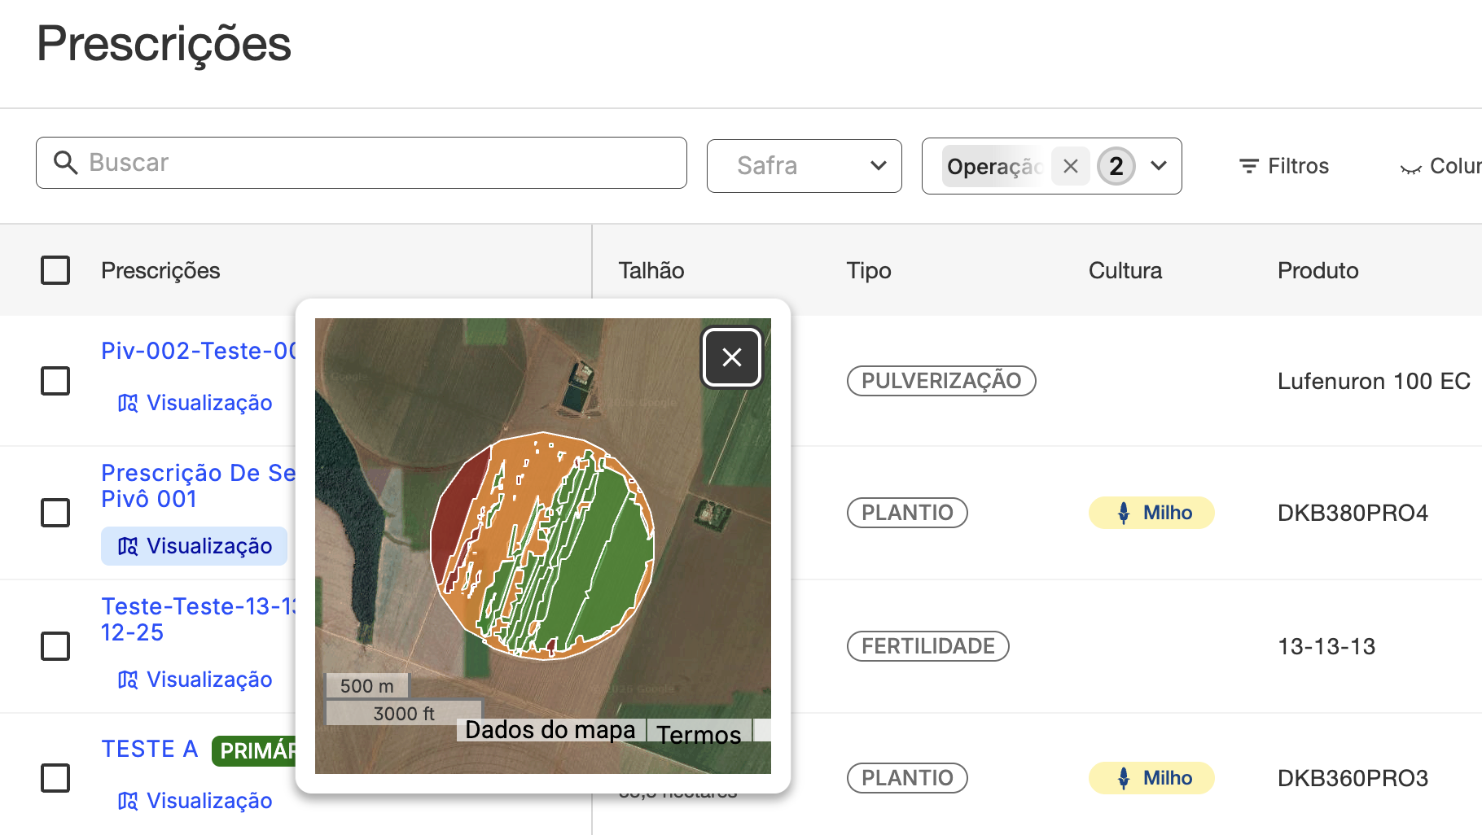
Task: Expand the Safra dropdown
Action: tap(804, 166)
